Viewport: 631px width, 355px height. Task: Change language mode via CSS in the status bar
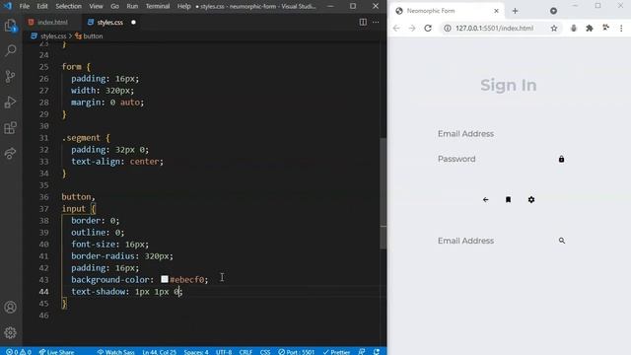tap(265, 352)
